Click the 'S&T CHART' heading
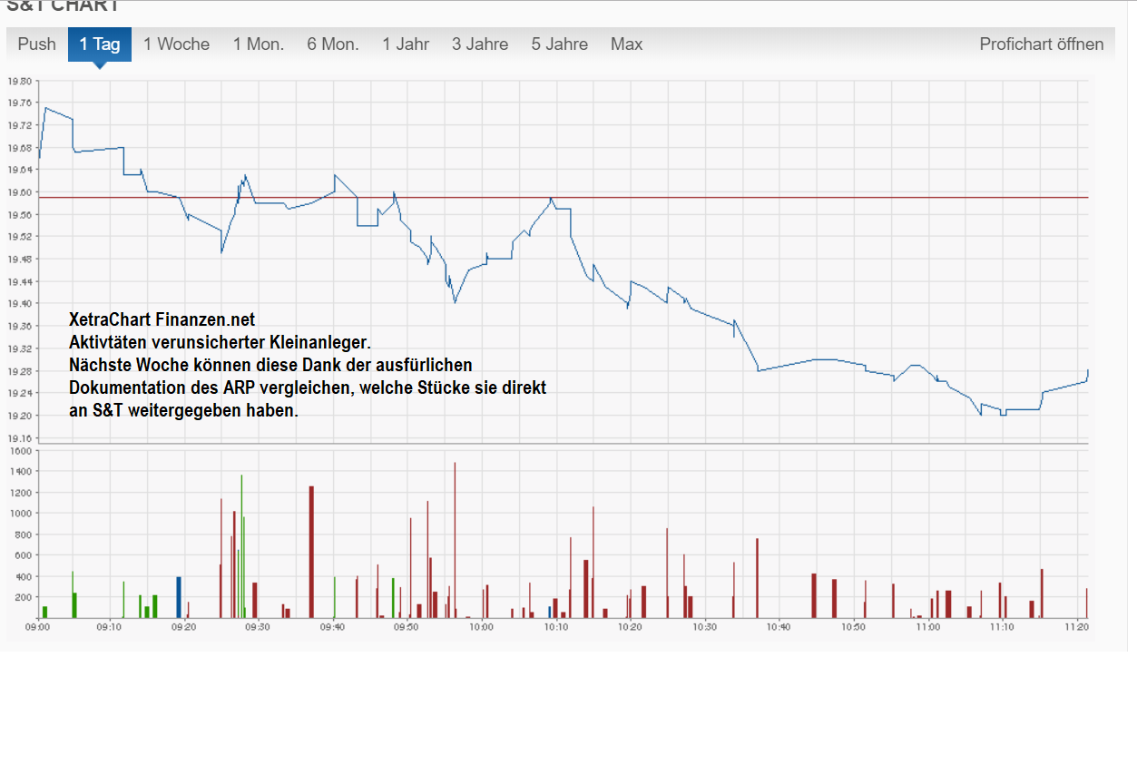This screenshot has width=1137, height=765. (64, 6)
